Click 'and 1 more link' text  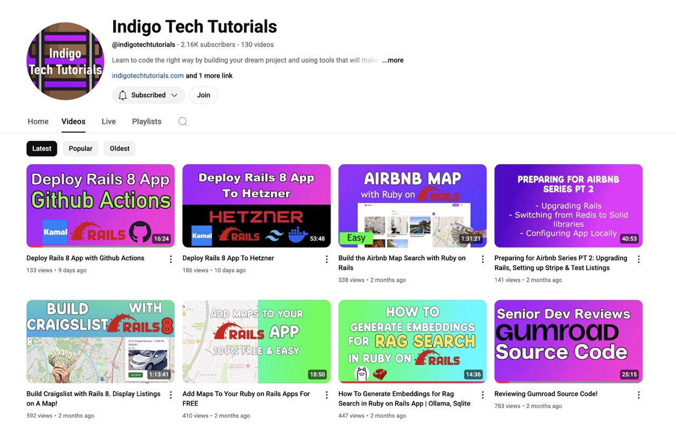(209, 75)
